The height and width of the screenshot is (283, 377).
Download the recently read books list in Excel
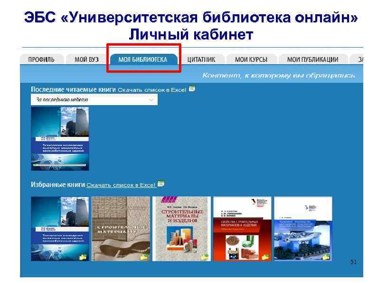tap(152, 90)
